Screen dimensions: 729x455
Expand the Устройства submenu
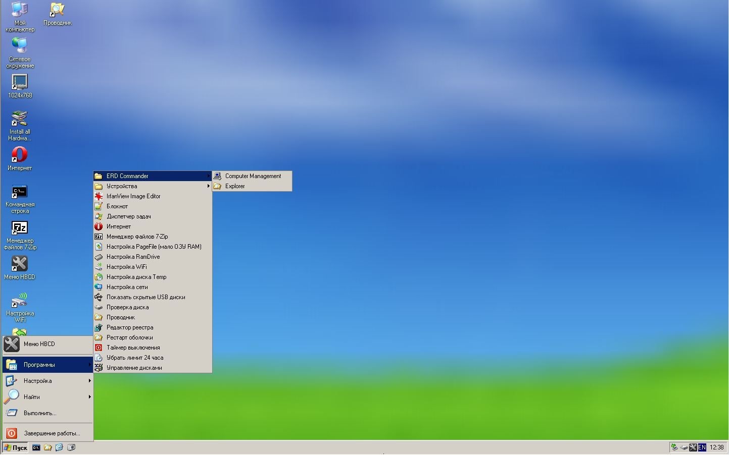click(153, 186)
